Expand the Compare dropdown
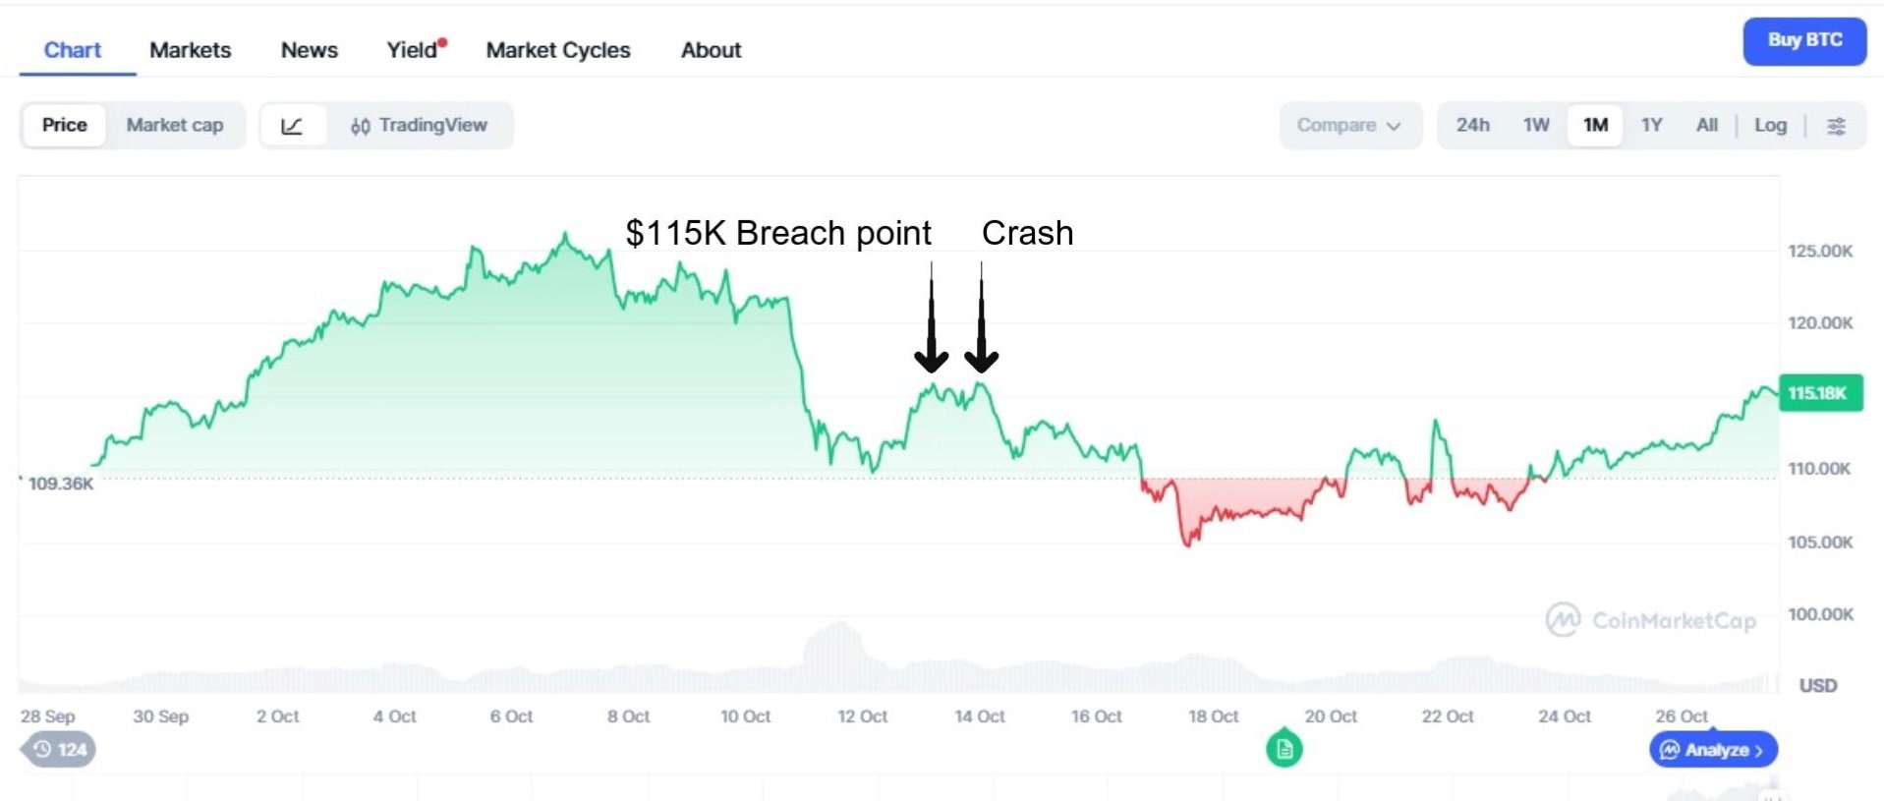1884x801 pixels. coord(1348,126)
